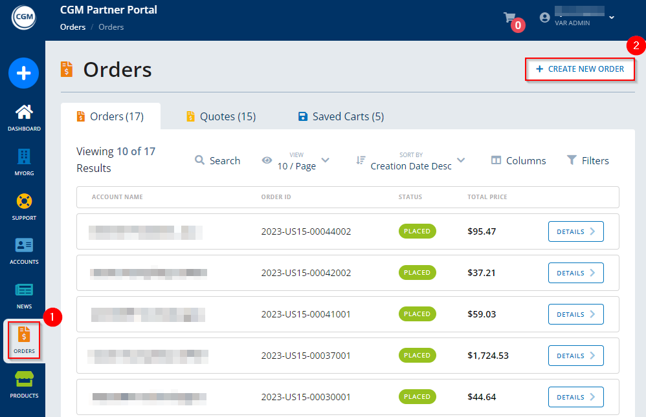
Task: Click Create New Order button
Action: tap(579, 69)
